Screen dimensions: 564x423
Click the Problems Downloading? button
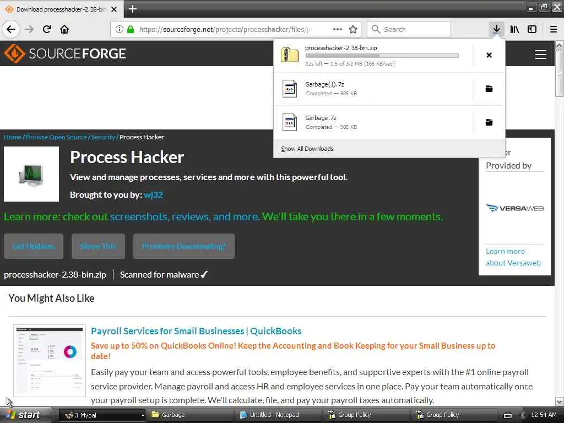click(184, 246)
